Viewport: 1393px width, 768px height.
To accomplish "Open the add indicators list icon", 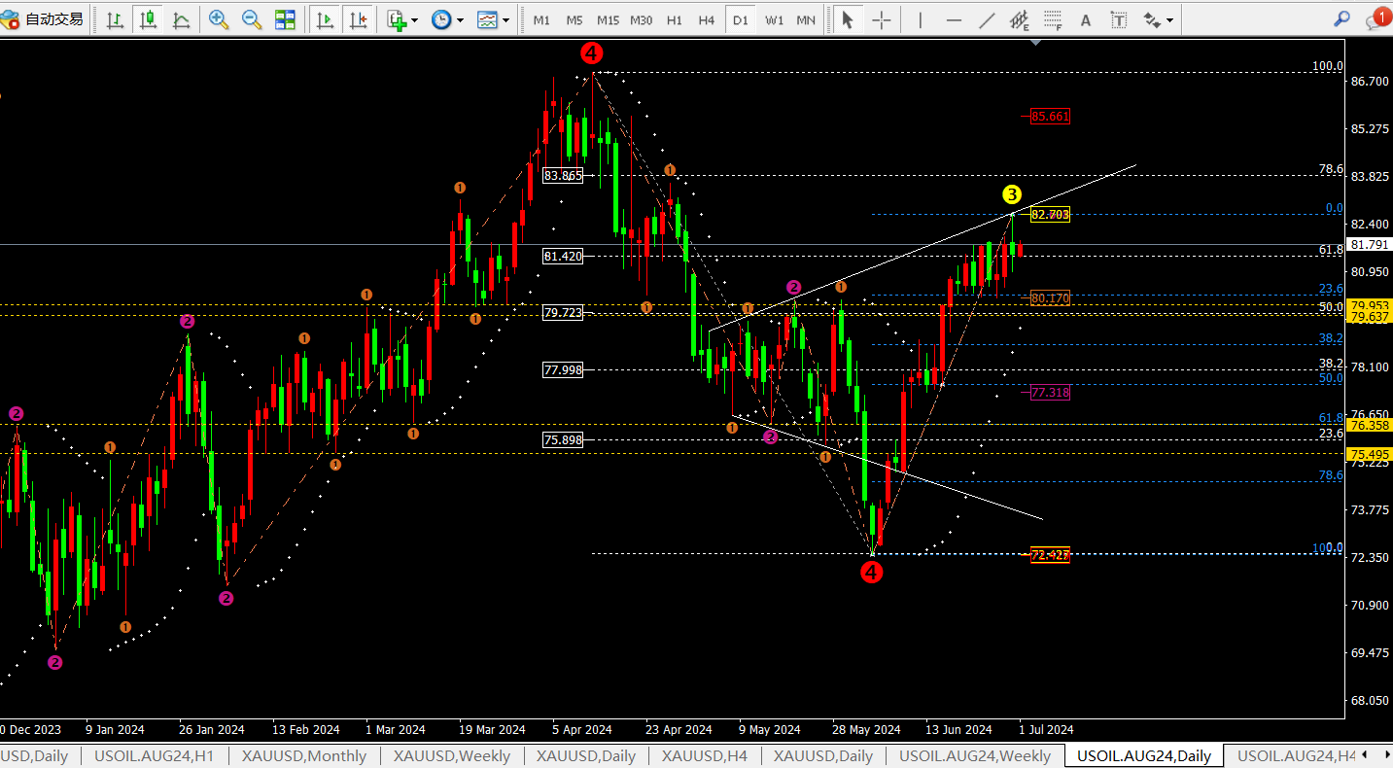I will pos(396,19).
